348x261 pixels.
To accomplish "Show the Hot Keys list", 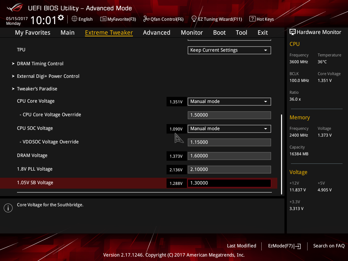I will point(262,19).
